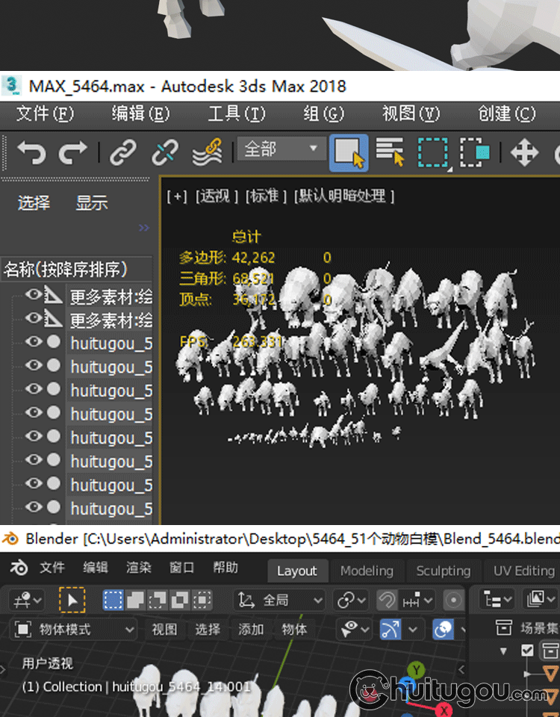This screenshot has height=717, width=560.
Task: Open the 文件(F) menu in 3ds Max
Action: click(x=45, y=114)
